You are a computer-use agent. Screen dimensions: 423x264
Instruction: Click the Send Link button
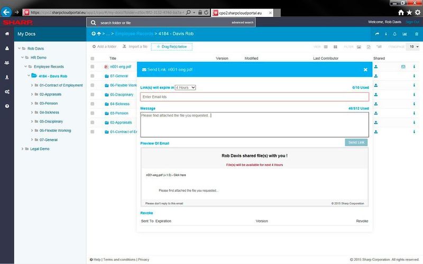tap(356, 143)
